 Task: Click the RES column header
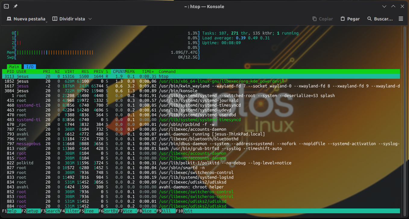click(x=85, y=71)
